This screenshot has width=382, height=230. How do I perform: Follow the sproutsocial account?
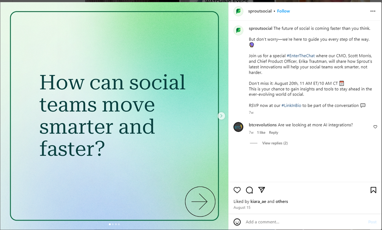point(283,11)
